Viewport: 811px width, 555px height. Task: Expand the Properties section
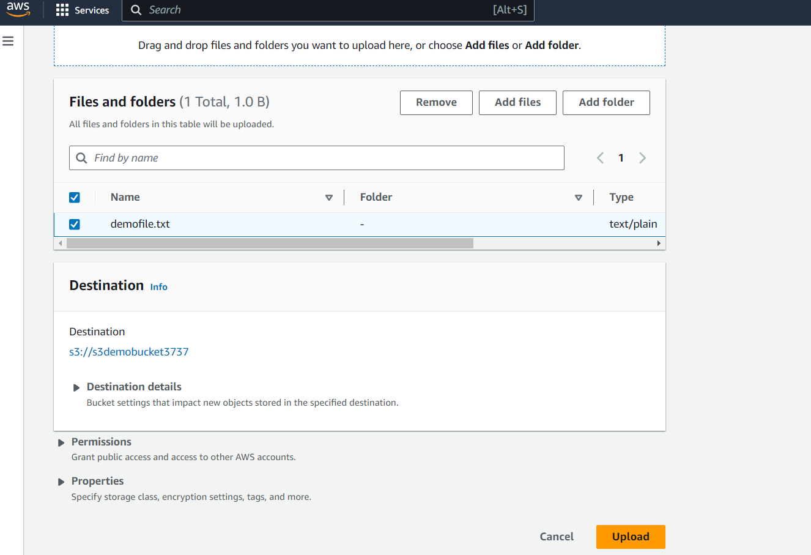(61, 482)
